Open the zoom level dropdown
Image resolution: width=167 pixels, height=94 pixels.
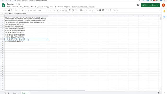pyautogui.click(x=17, y=10)
